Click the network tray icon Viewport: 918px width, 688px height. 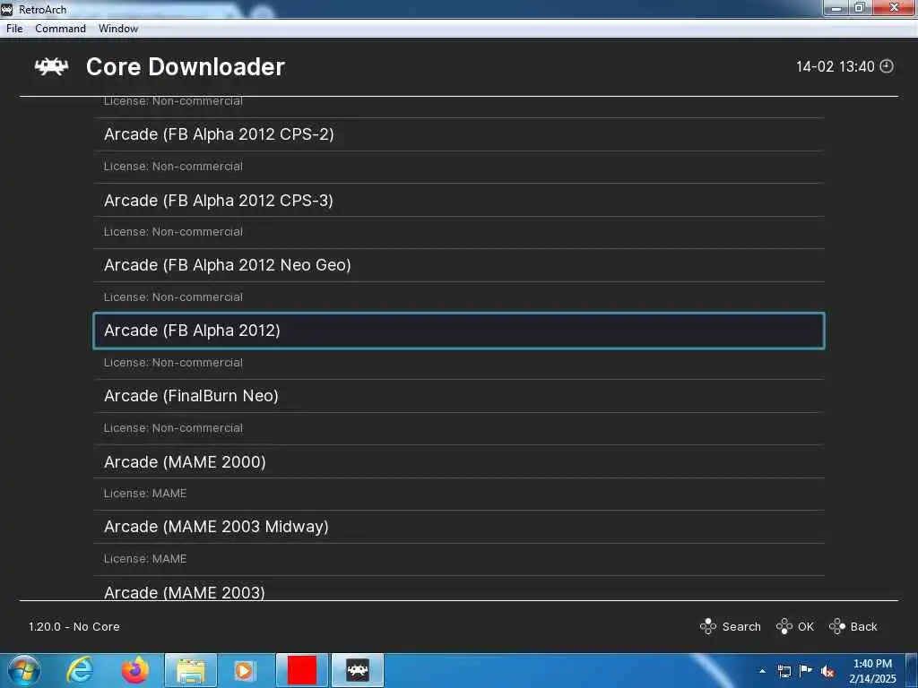(784, 671)
